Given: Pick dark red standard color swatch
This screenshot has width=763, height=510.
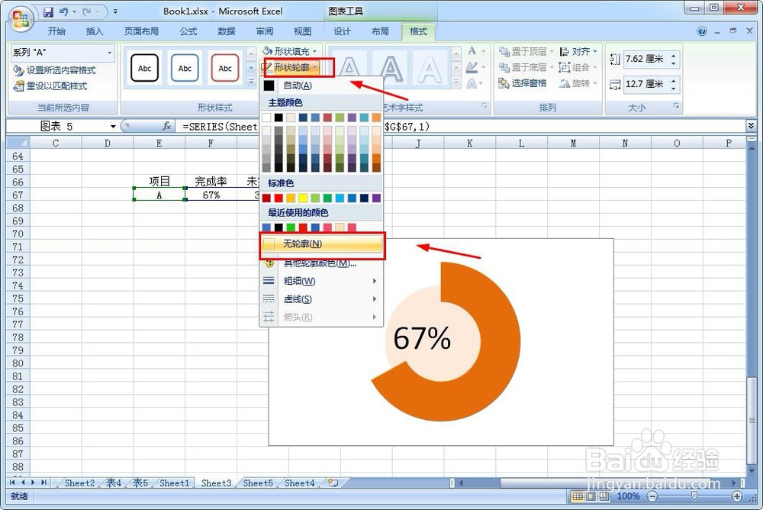Looking at the screenshot, I should (266, 198).
